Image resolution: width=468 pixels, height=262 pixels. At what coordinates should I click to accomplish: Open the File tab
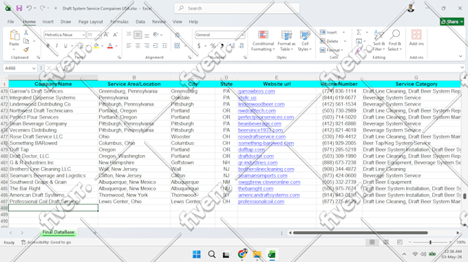11,21
